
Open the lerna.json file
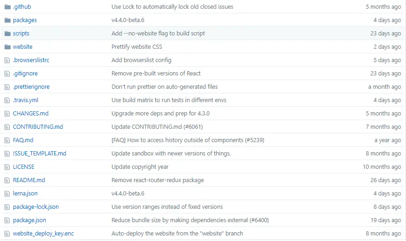pos(25,194)
